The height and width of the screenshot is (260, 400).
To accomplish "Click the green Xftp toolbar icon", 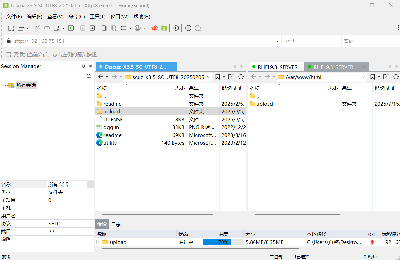I will [x=164, y=28].
